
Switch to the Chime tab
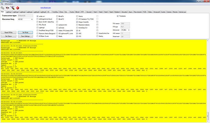click(x=61, y=12)
